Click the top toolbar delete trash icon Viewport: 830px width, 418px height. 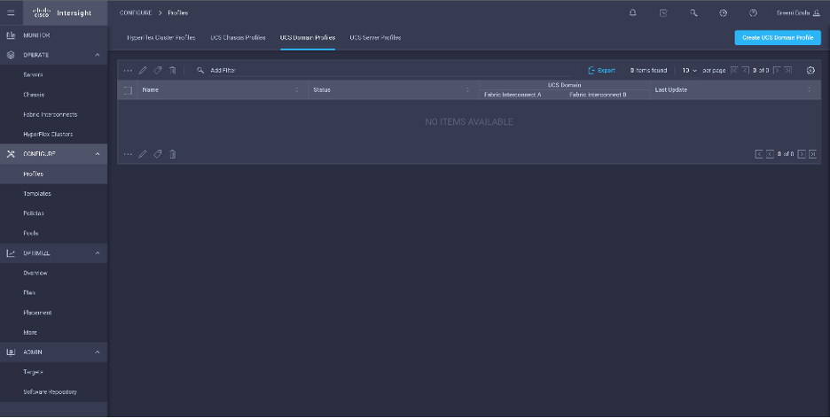click(x=173, y=70)
